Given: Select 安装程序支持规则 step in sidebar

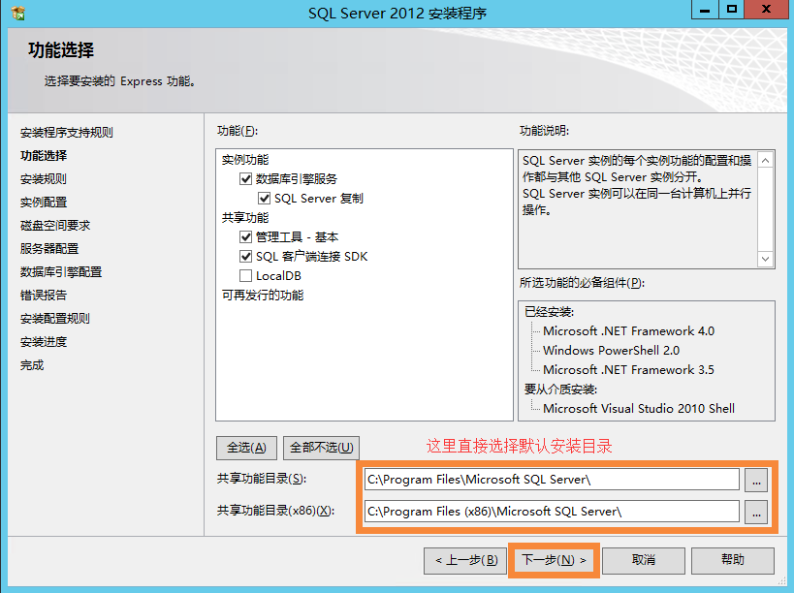Looking at the screenshot, I should click(66, 133).
